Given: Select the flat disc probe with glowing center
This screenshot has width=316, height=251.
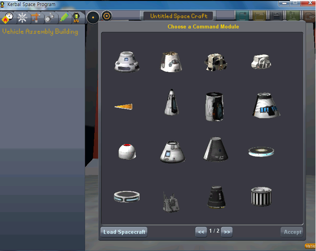Looking at the screenshot, I should click(x=261, y=152).
